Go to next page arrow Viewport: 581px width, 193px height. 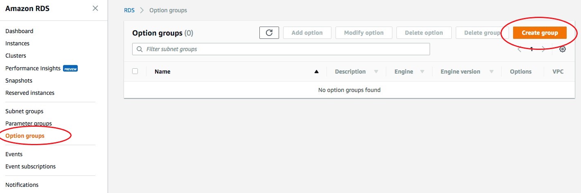pyautogui.click(x=543, y=49)
